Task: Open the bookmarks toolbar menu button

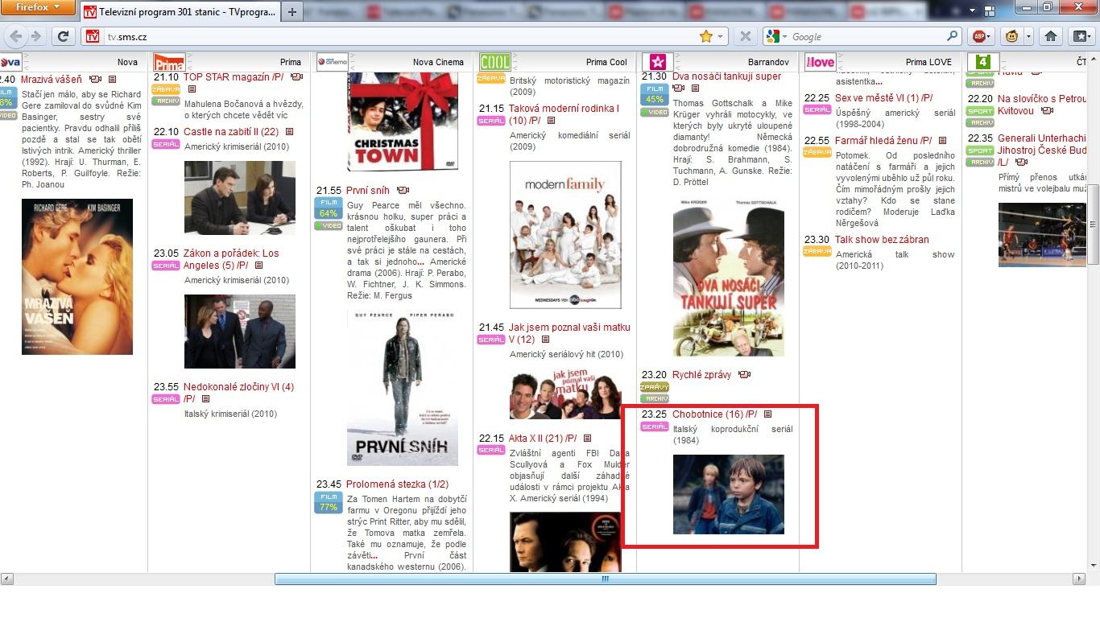Action: (x=1081, y=36)
